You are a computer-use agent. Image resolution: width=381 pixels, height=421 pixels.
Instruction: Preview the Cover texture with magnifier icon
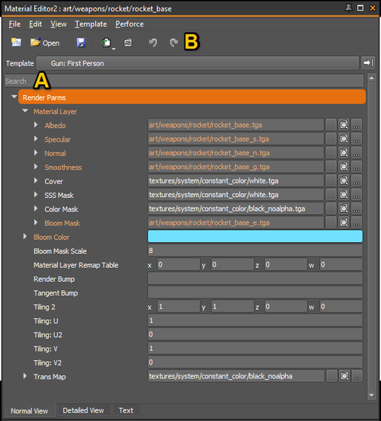[344, 180]
